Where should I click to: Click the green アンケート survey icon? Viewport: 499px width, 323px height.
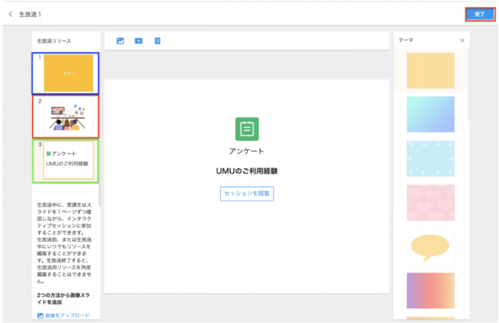[x=247, y=129]
